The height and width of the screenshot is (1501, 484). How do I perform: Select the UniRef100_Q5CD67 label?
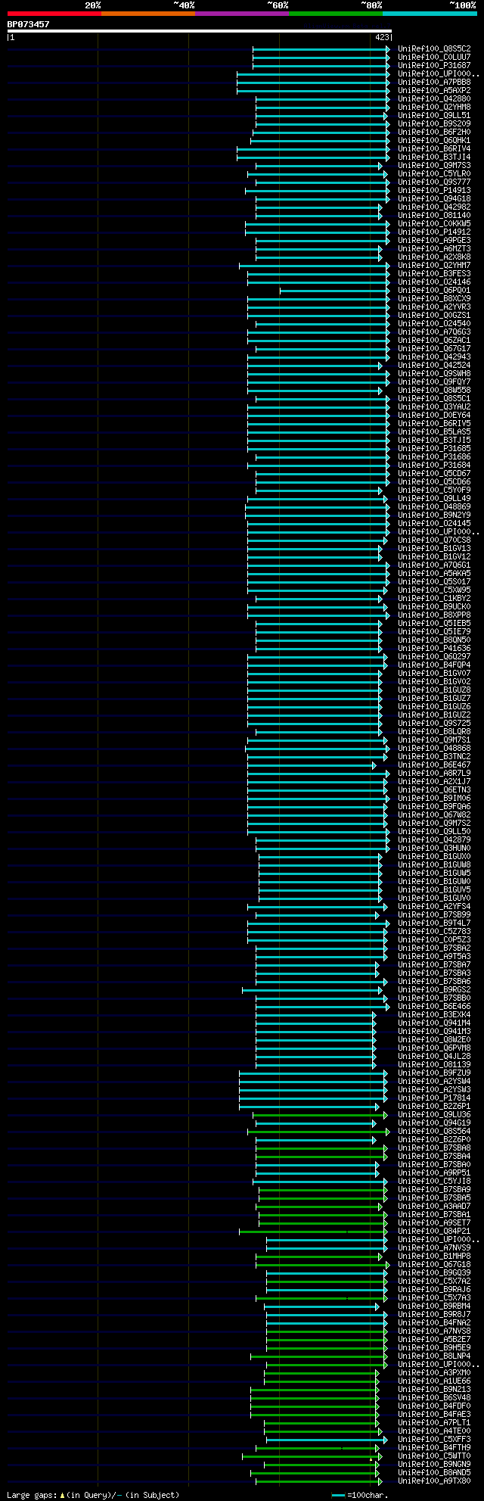pos(434,473)
